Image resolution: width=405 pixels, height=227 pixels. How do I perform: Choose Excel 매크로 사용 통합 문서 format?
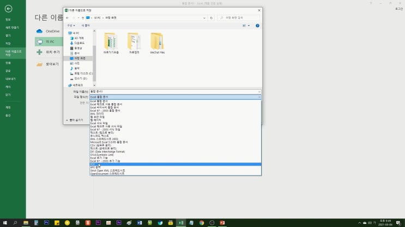click(176, 104)
